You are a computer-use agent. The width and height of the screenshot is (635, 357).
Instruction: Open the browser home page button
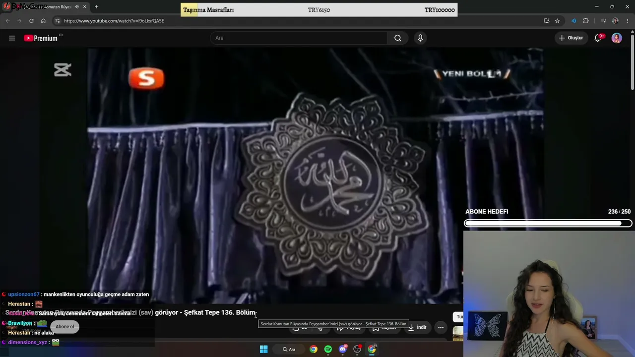pos(43,21)
